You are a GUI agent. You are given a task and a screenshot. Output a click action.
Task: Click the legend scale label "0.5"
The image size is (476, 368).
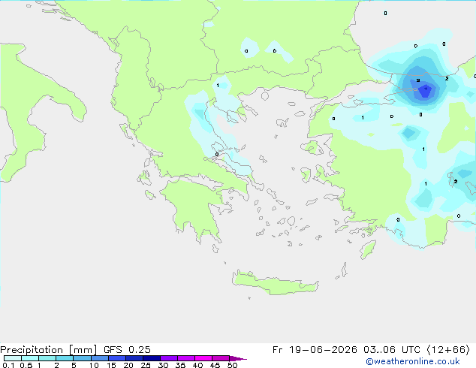point(26,365)
